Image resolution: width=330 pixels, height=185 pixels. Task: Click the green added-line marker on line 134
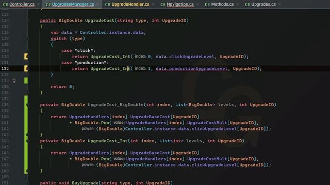tap(26, 81)
